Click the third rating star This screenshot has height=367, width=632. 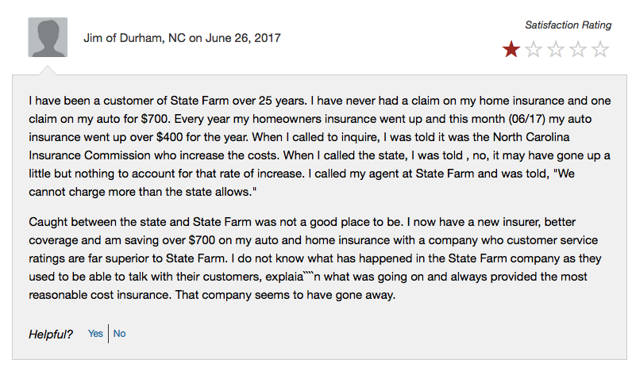(556, 50)
